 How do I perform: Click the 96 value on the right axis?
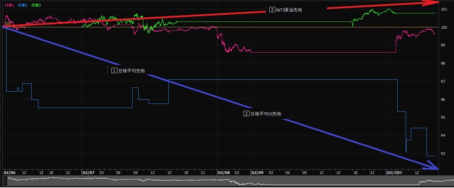(x=443, y=99)
